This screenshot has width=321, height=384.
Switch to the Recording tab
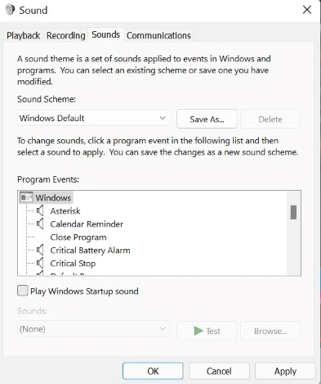click(65, 35)
